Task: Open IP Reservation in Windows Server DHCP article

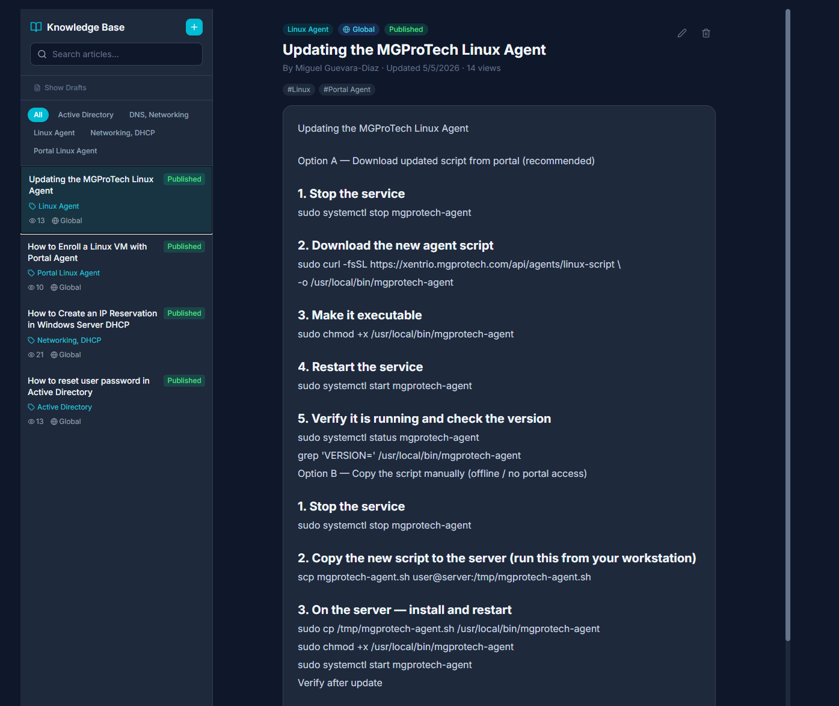Action: click(116, 334)
